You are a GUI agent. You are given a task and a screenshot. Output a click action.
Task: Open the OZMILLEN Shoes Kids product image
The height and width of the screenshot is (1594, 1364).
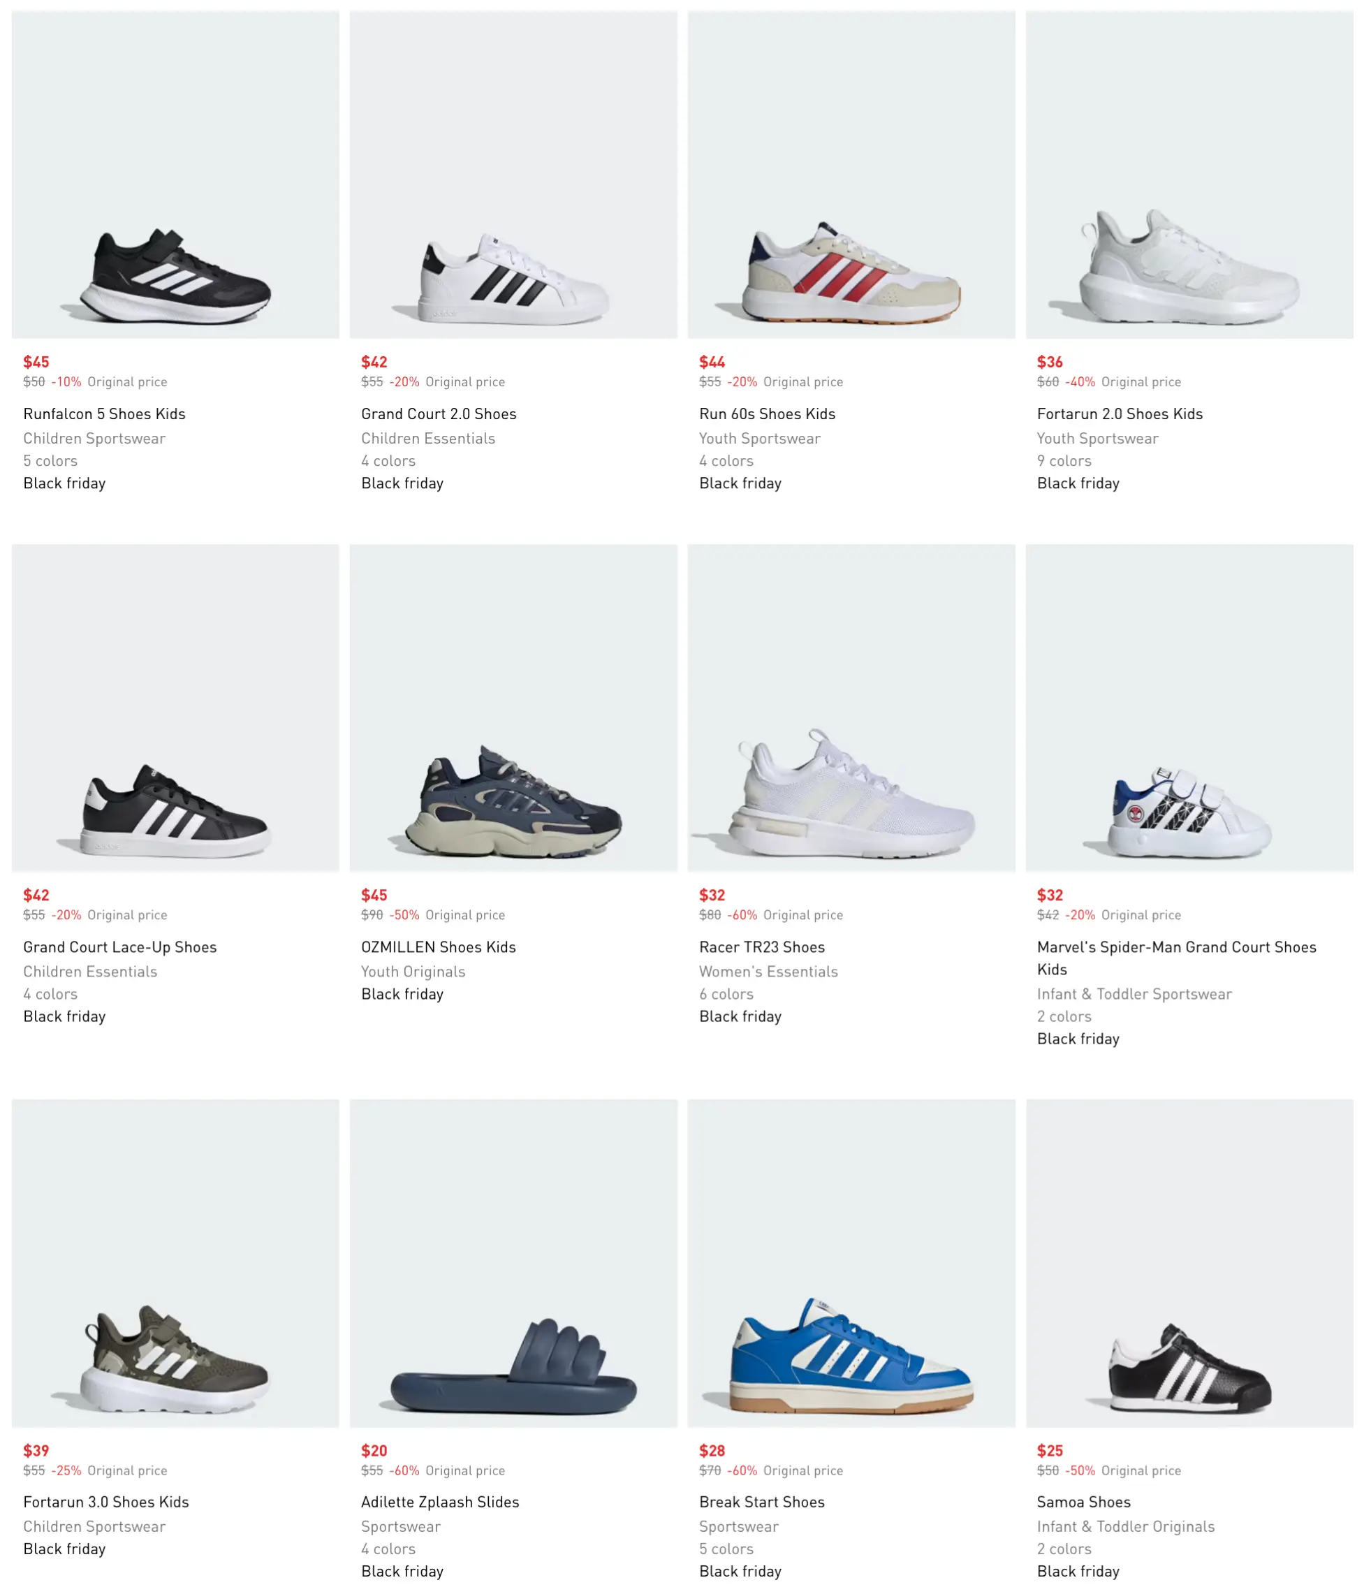pyautogui.click(x=513, y=708)
